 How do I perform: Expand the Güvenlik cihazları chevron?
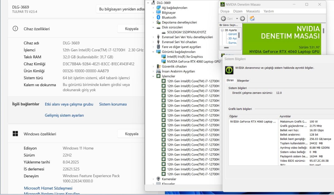pyautogui.click(x=153, y=66)
